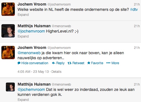
Task: Open the #dtv hashtag link
Action: (x=134, y=9)
